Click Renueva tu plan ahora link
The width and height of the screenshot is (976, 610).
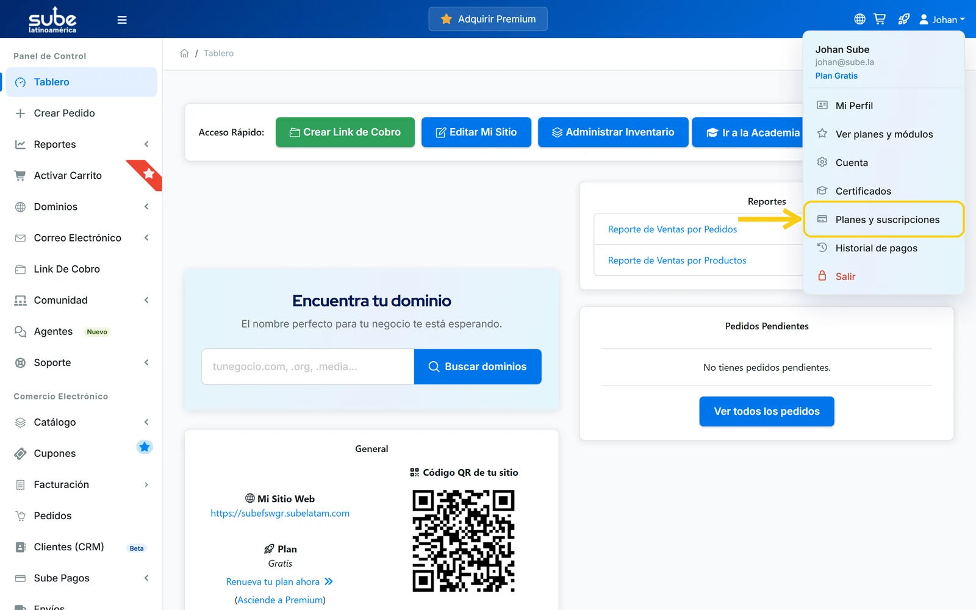click(279, 582)
